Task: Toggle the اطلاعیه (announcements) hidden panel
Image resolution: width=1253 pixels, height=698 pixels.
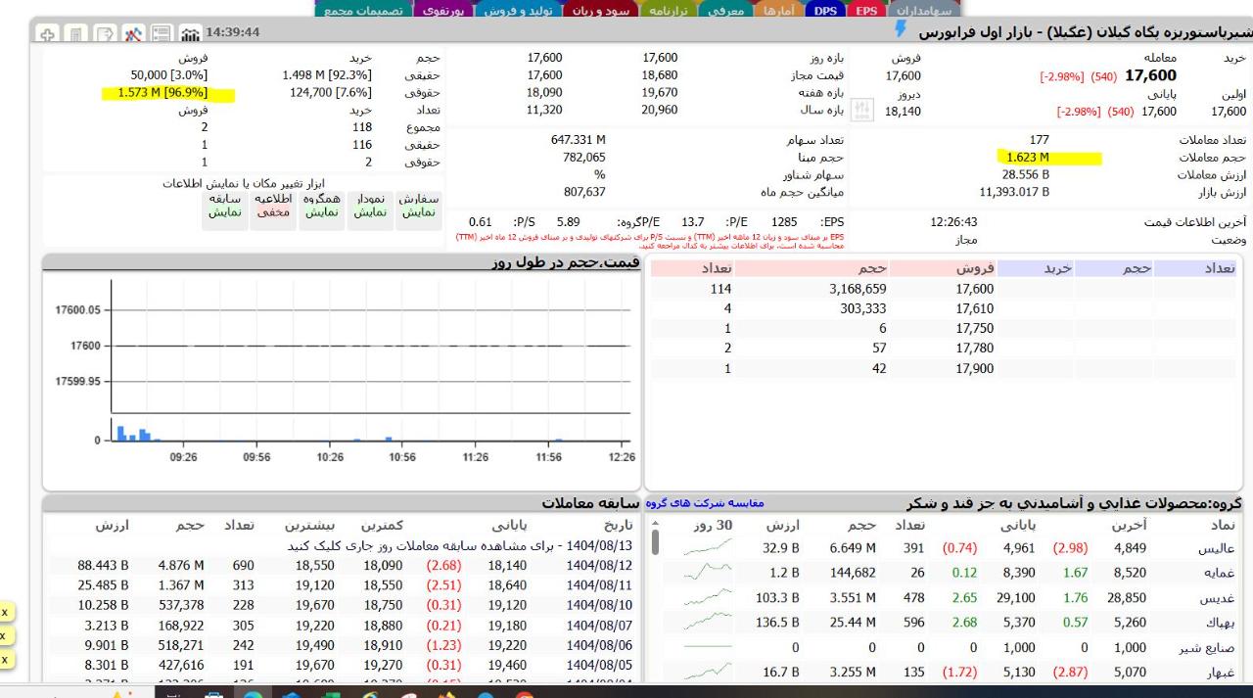Action: pyautogui.click(x=273, y=206)
